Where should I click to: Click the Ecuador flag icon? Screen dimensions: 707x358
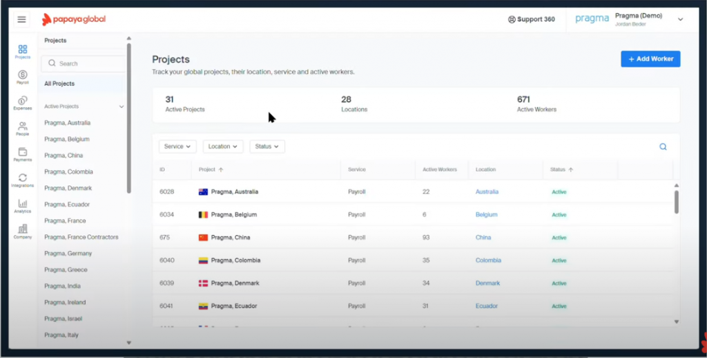tap(204, 306)
